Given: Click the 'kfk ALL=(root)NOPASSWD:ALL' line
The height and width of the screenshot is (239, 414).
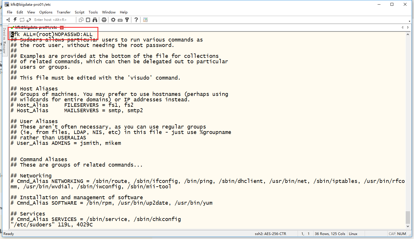Looking at the screenshot, I should 52,35.
